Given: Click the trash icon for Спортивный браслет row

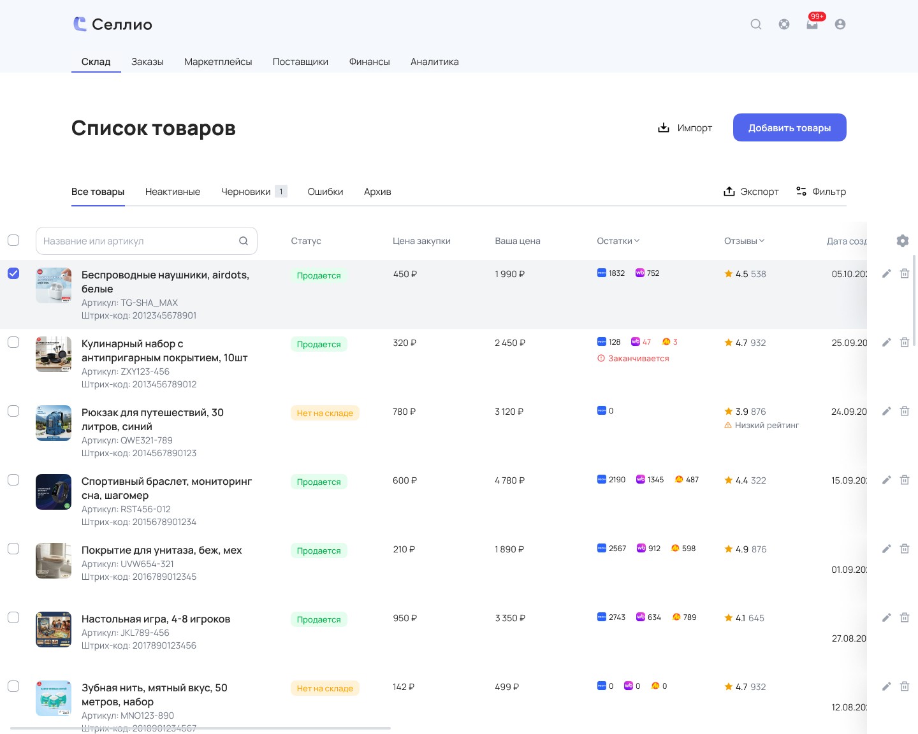Looking at the screenshot, I should [904, 480].
